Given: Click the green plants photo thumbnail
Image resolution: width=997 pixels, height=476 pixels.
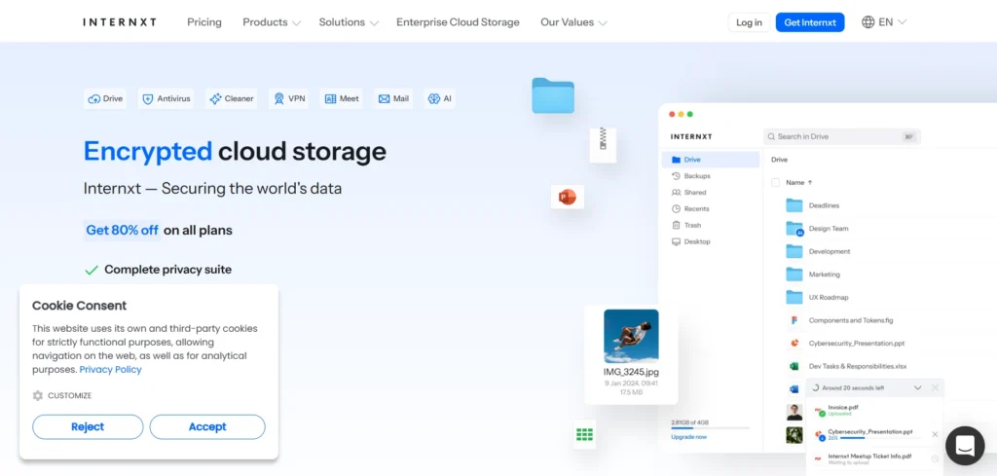Looking at the screenshot, I should (794, 435).
